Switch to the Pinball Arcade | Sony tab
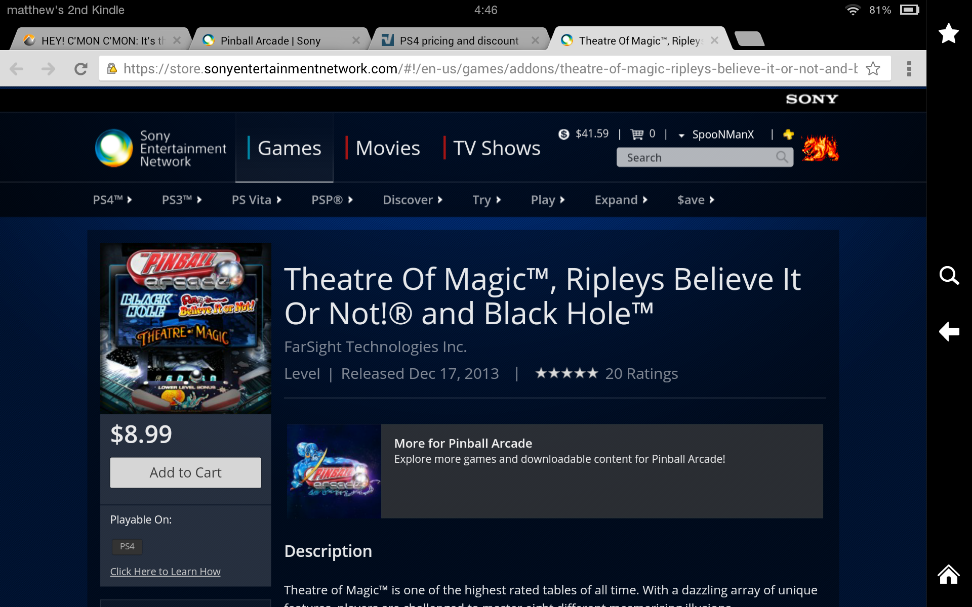The width and height of the screenshot is (972, 607). click(x=270, y=40)
